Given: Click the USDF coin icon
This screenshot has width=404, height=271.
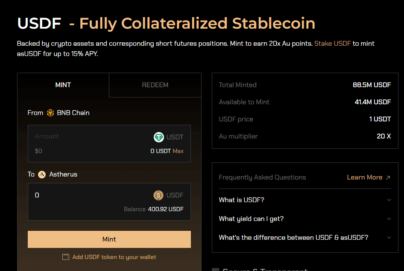Looking at the screenshot, I should (158, 195).
